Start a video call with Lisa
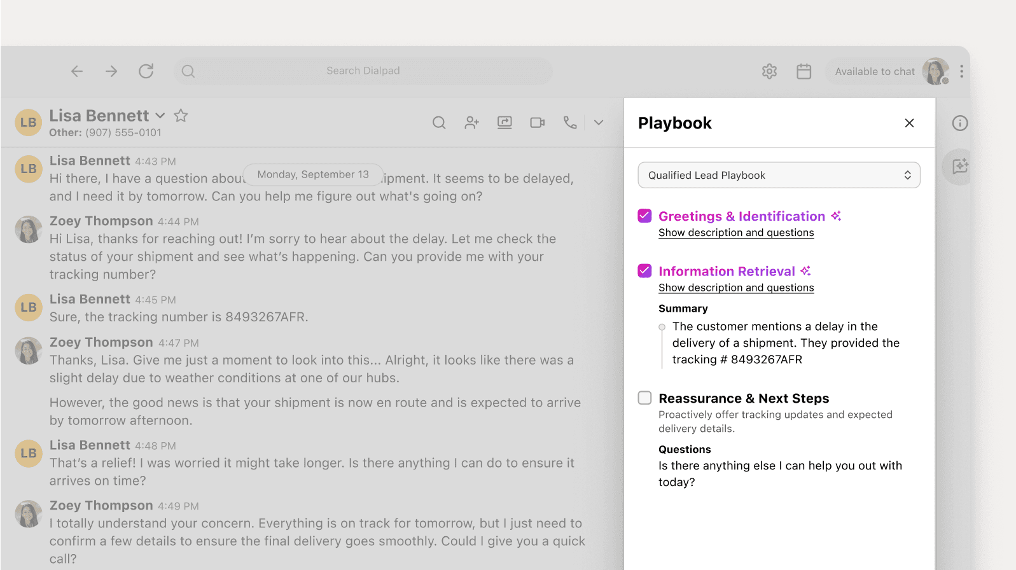 (x=538, y=123)
